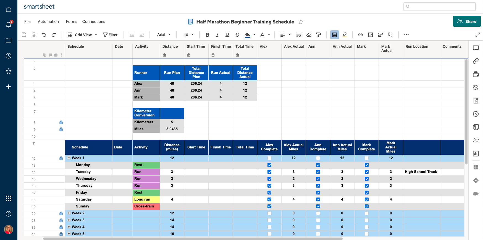
Task: Insert a hyperlink using link icon
Action: tap(360, 35)
